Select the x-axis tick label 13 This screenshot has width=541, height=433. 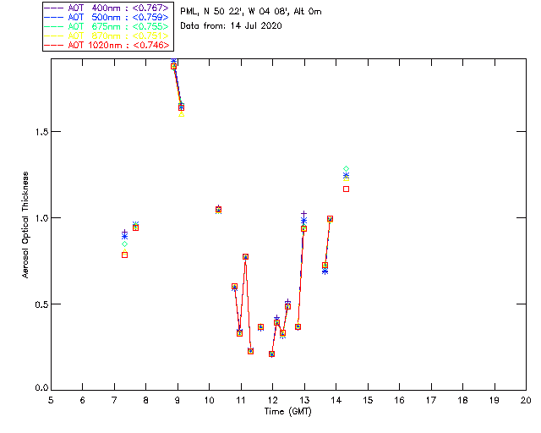tap(304, 401)
